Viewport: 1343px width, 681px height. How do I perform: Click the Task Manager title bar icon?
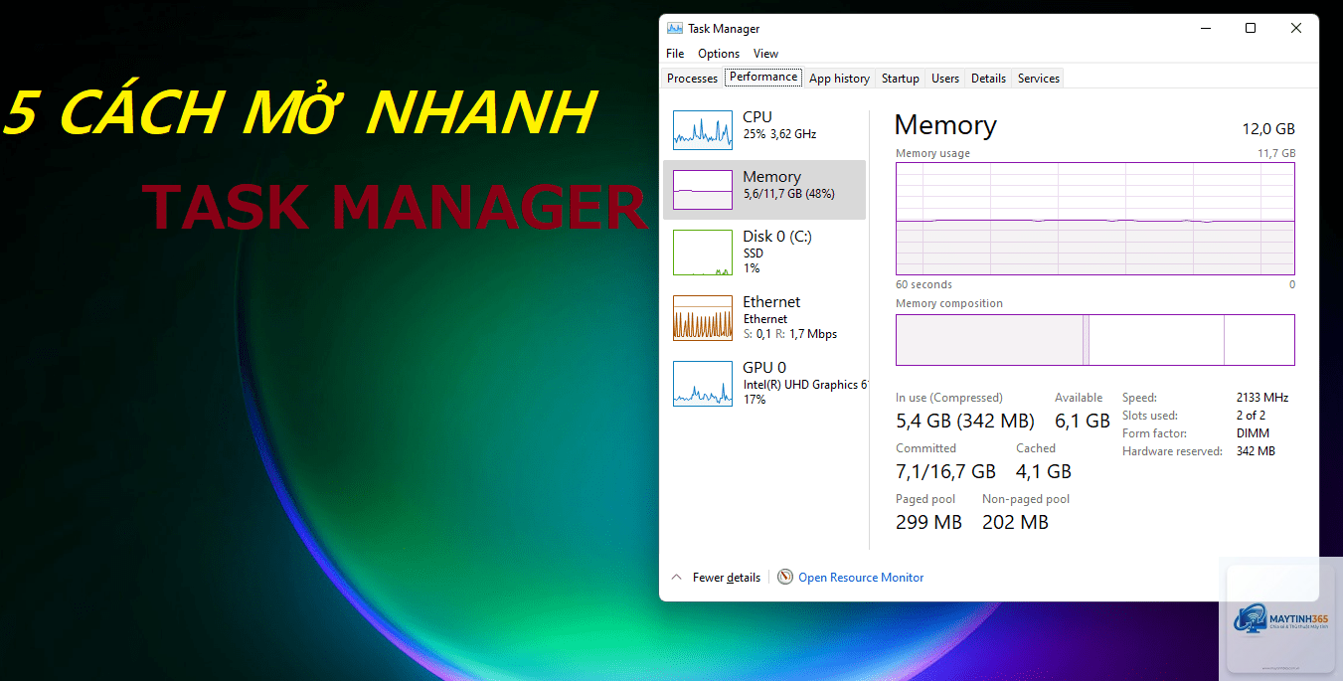(x=675, y=29)
